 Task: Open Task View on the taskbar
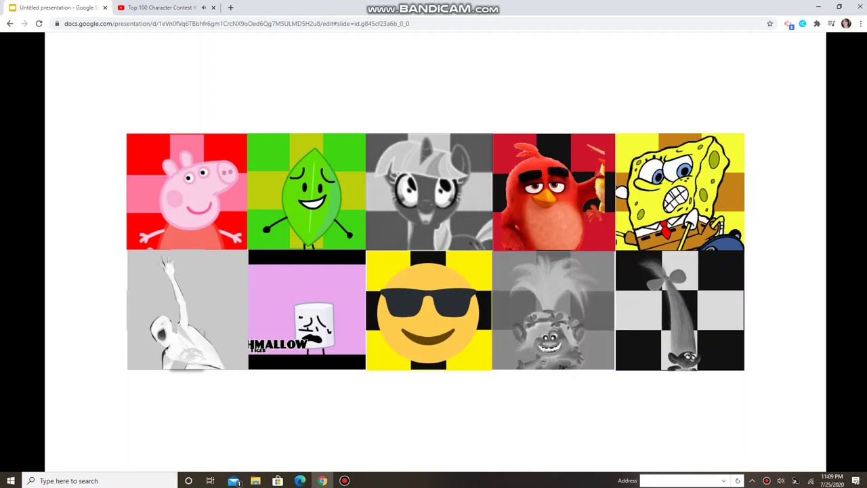(x=210, y=481)
